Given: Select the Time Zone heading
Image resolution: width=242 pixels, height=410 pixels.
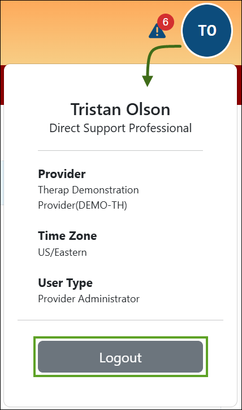Looking at the screenshot, I should [67, 236].
